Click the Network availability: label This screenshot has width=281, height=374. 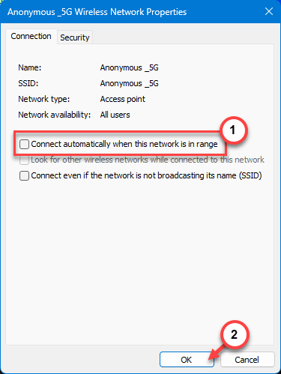[x=55, y=115]
